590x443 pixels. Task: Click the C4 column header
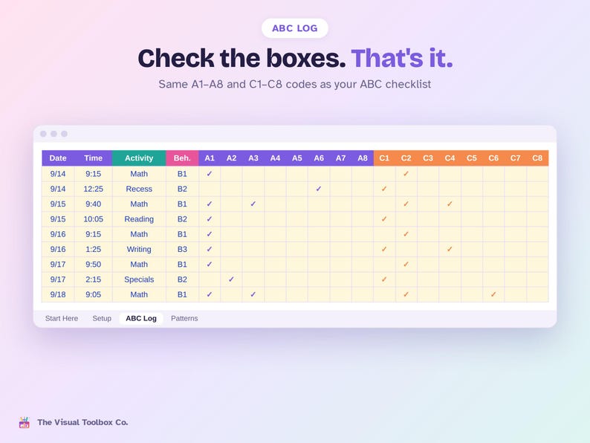click(x=450, y=158)
